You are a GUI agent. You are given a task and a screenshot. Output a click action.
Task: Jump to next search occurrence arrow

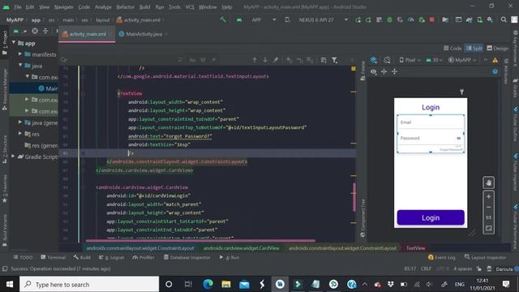click(265, 60)
